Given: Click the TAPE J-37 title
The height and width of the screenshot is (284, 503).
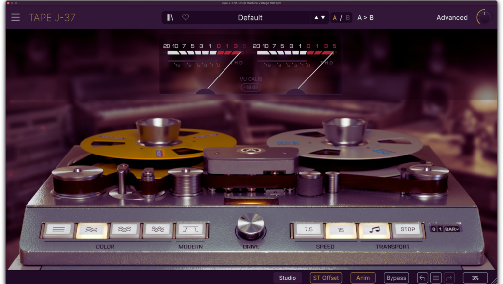Looking at the screenshot, I should (52, 18).
